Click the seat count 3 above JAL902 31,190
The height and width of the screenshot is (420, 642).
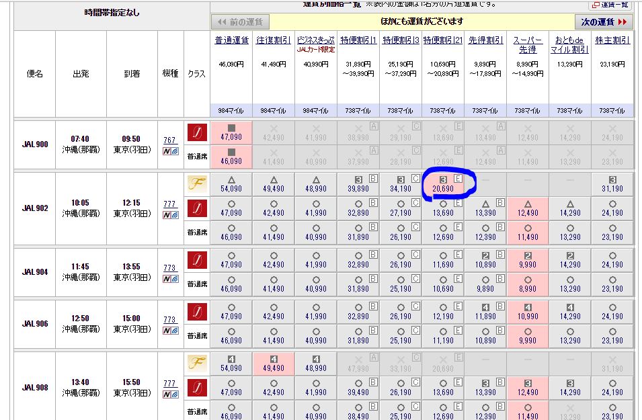click(x=612, y=179)
